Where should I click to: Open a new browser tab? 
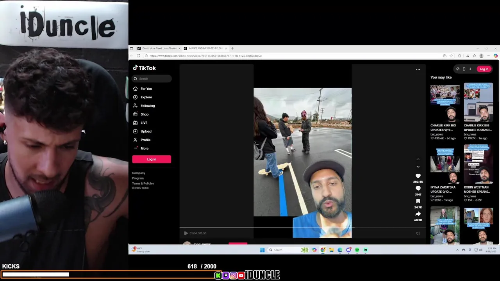pyautogui.click(x=232, y=48)
